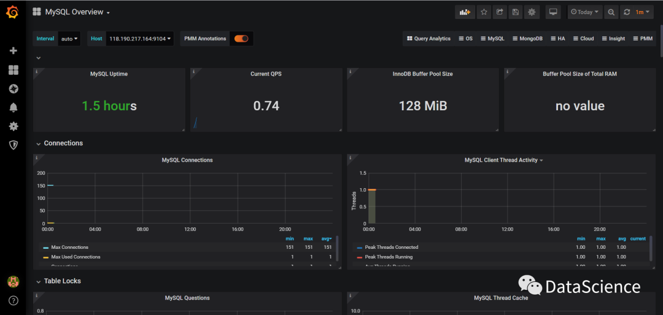Viewport: 663px width, 315px height.
Task: Open the Interval auto dropdown
Action: [69, 39]
